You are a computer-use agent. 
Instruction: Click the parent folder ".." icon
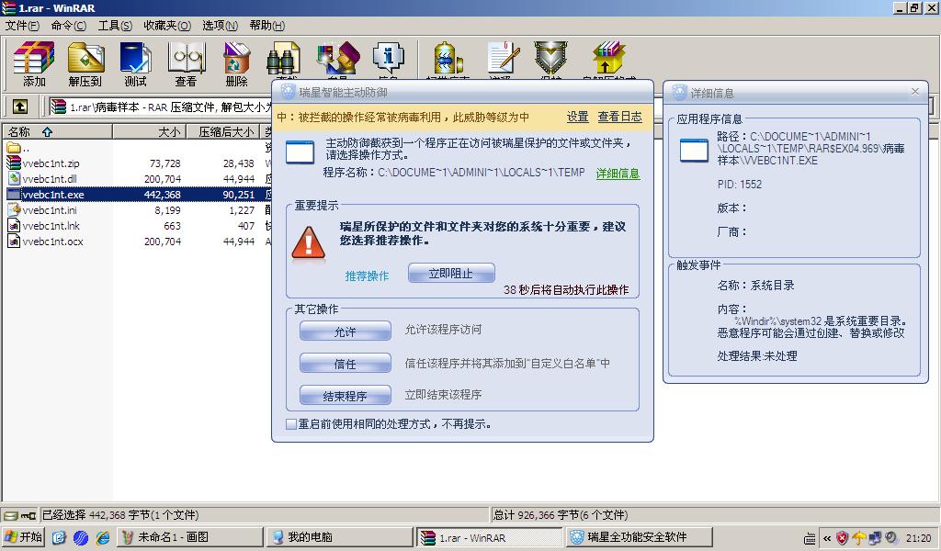pos(13,148)
